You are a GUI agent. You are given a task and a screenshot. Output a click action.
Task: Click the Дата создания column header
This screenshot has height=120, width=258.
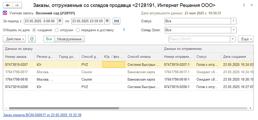point(237,57)
